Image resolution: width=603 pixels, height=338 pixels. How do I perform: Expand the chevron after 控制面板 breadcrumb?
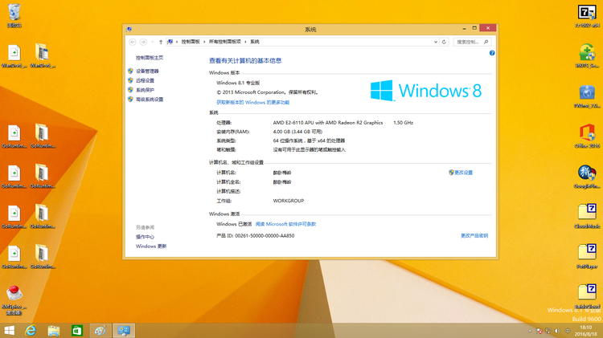pos(204,42)
